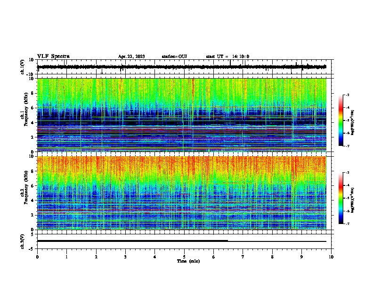
Task: Click time axis tick label "5"
Action: [x=184, y=257]
